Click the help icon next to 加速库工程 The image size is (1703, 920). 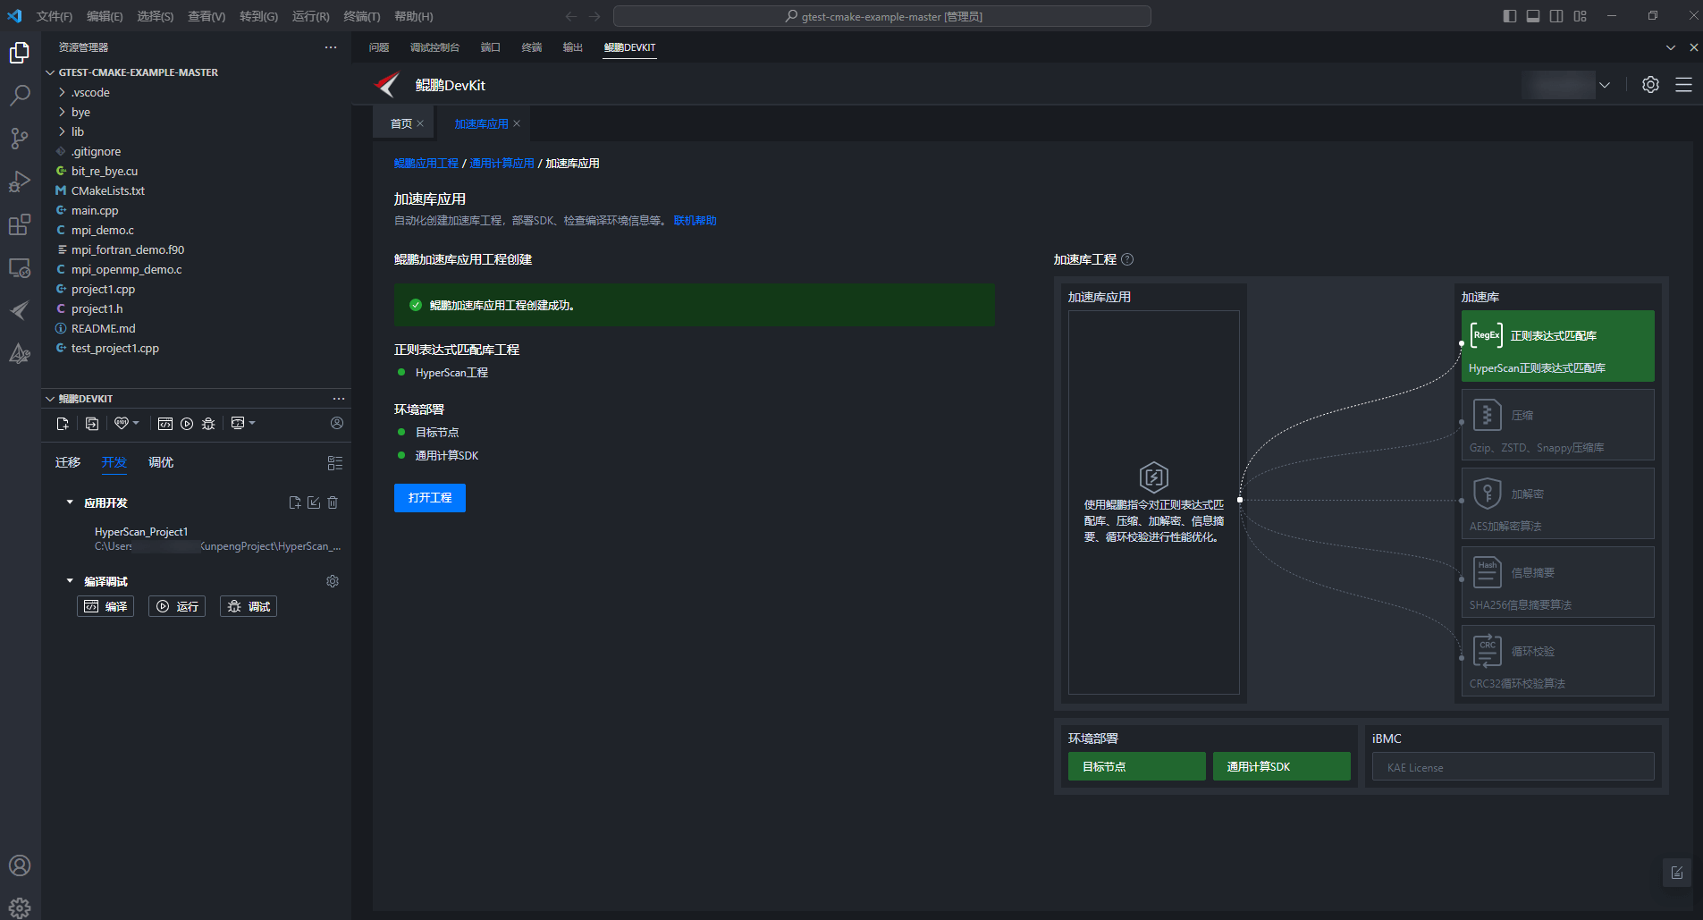click(1127, 259)
